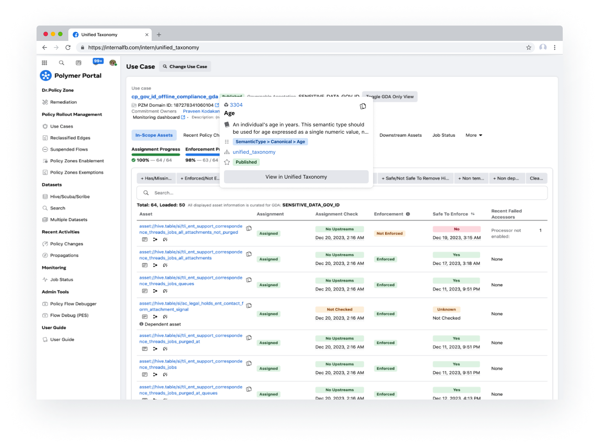600x447 pixels.
Task: Click the Enforcement column info icon
Action: point(408,214)
